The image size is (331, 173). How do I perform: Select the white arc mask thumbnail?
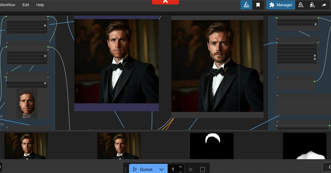[212, 146]
